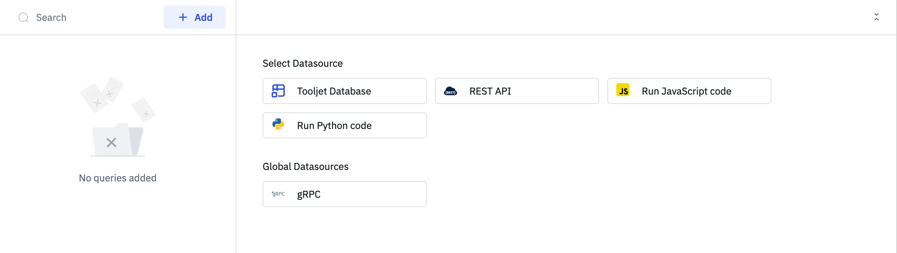Choose Run Python code datasource
The image size is (897, 253).
tap(344, 125)
